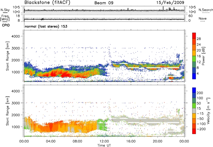Pick the red top segment of Power colorbar
This screenshot has width=213, height=147.
(194, 36)
